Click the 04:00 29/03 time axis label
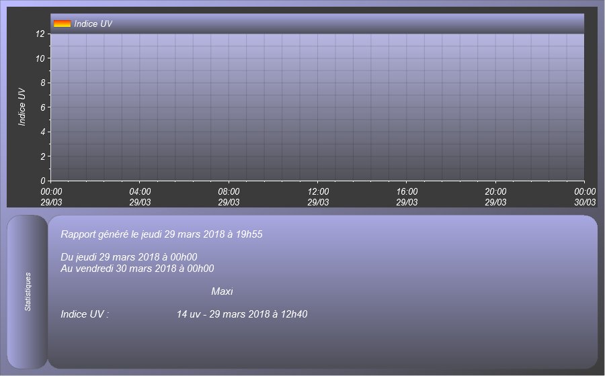605x376 pixels. pyautogui.click(x=140, y=197)
